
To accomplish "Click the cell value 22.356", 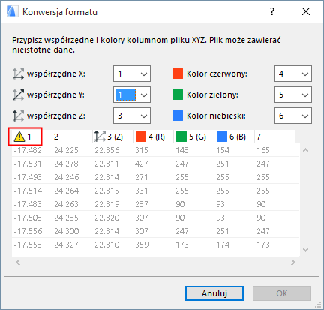I will (x=107, y=150).
